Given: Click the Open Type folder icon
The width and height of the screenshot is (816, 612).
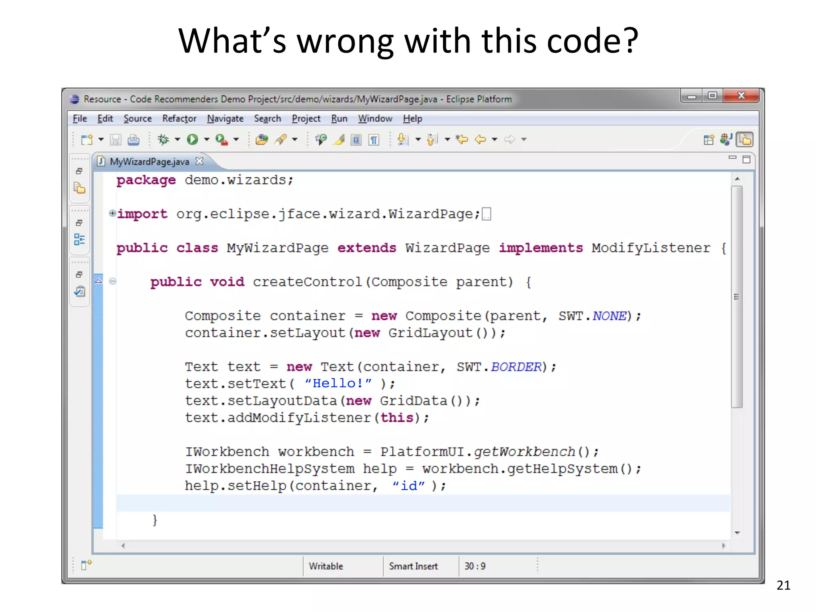Looking at the screenshot, I should click(262, 139).
